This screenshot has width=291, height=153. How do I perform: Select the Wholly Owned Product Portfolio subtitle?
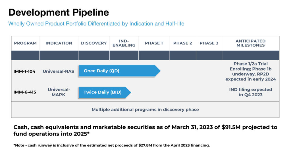pos(96,24)
